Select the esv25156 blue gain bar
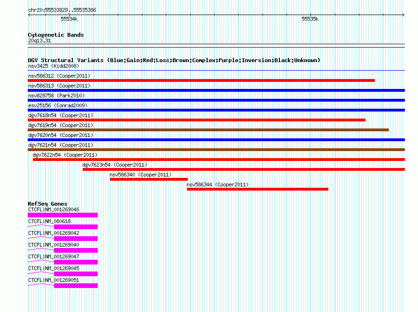Image resolution: width=418 pixels, height=312 pixels. click(x=216, y=110)
